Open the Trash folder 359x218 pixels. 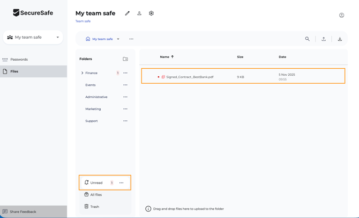(94, 207)
